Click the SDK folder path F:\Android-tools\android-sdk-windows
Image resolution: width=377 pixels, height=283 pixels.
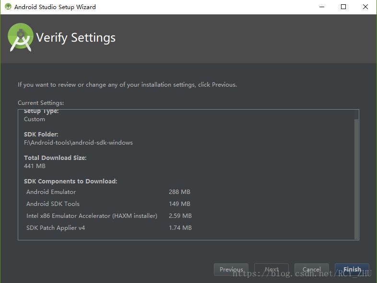[78, 143]
